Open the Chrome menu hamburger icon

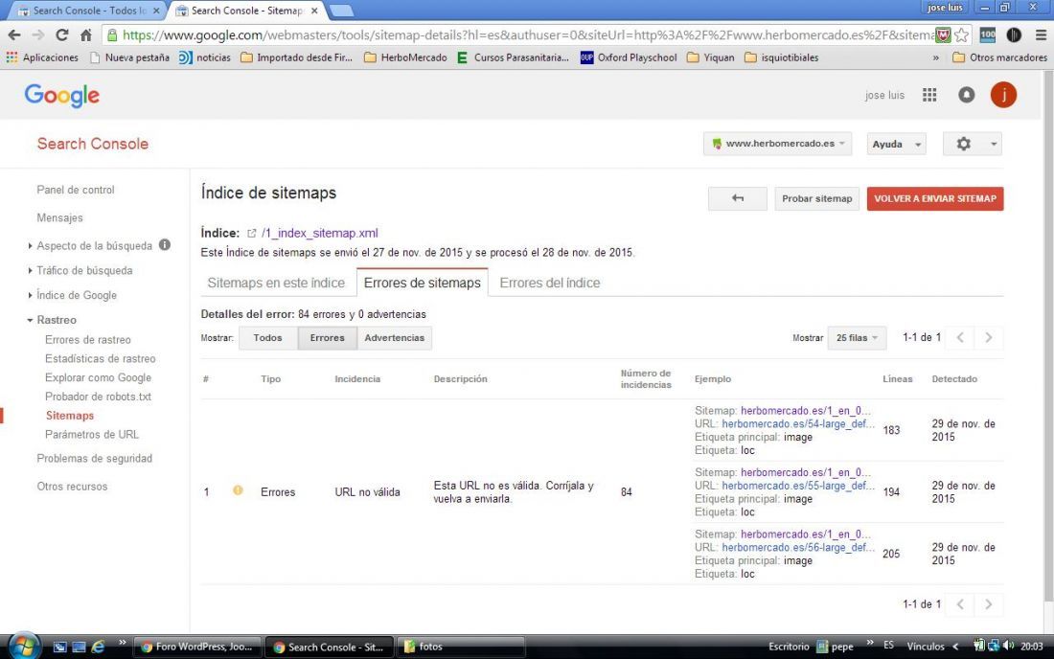pos(1041,34)
